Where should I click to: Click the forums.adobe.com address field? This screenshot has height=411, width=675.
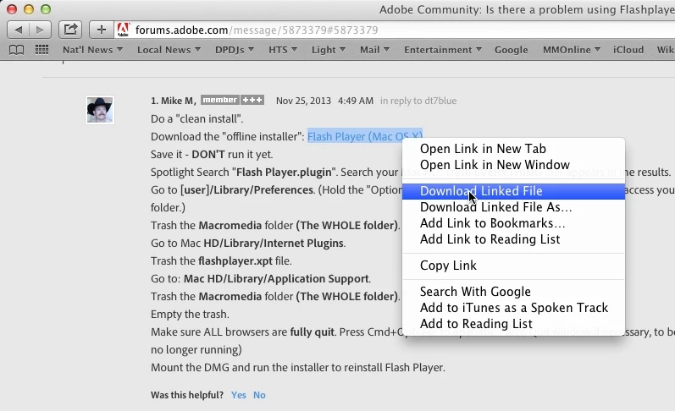394,30
